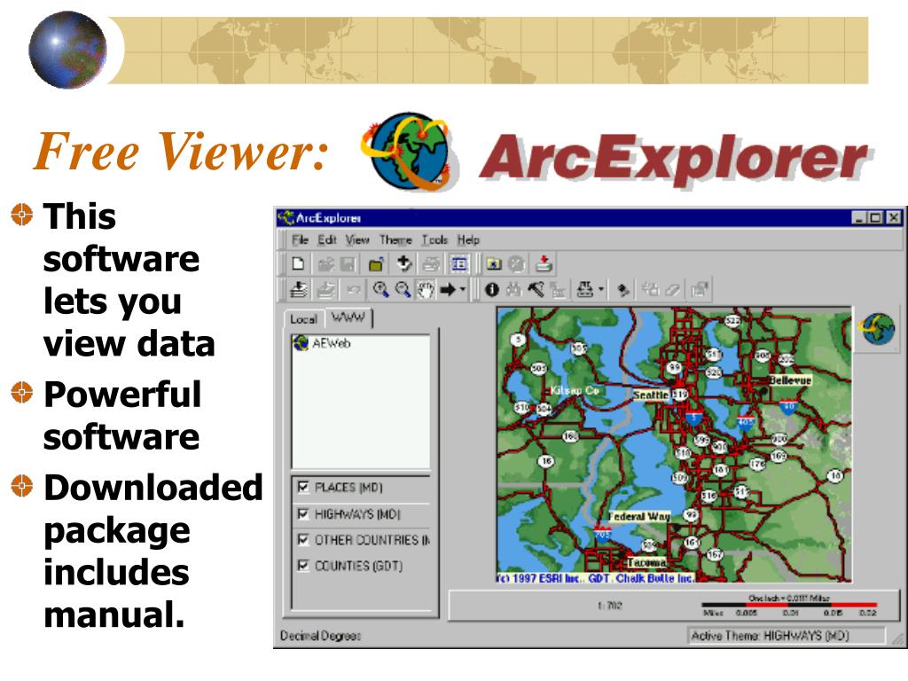Open the Theme menu
The image size is (908, 681).
point(396,239)
